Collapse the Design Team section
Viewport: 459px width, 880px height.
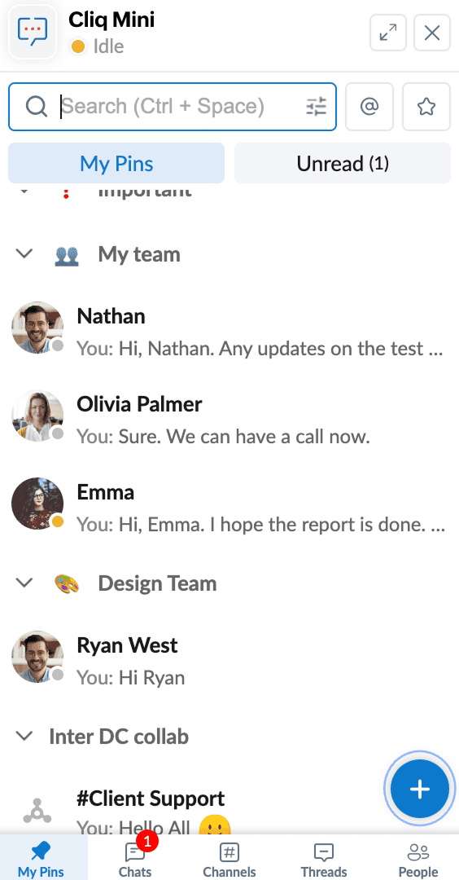tap(24, 583)
